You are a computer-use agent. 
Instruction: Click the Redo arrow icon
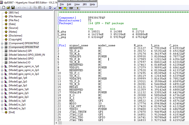(24, 8)
